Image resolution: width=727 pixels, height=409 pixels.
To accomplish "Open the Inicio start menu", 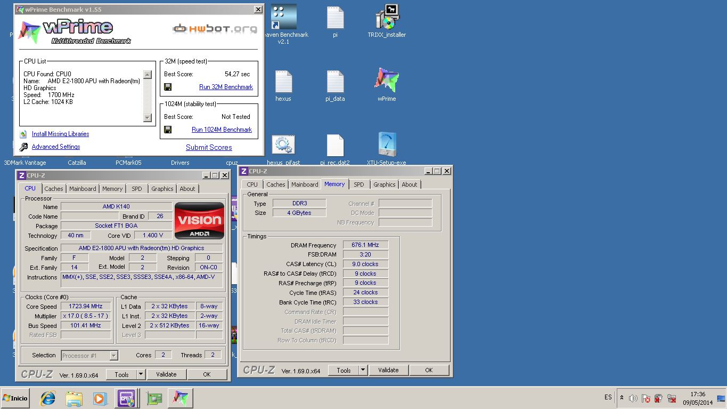I will pyautogui.click(x=15, y=398).
